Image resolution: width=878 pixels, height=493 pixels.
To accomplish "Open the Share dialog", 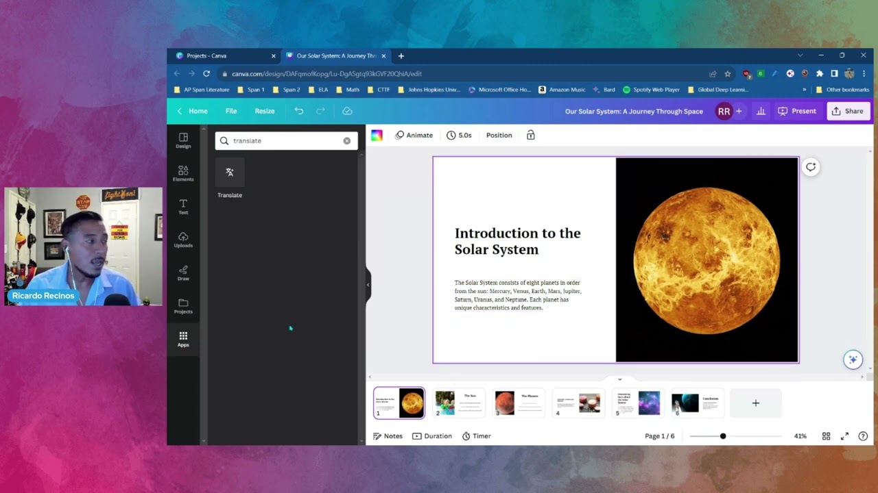I will [x=848, y=111].
